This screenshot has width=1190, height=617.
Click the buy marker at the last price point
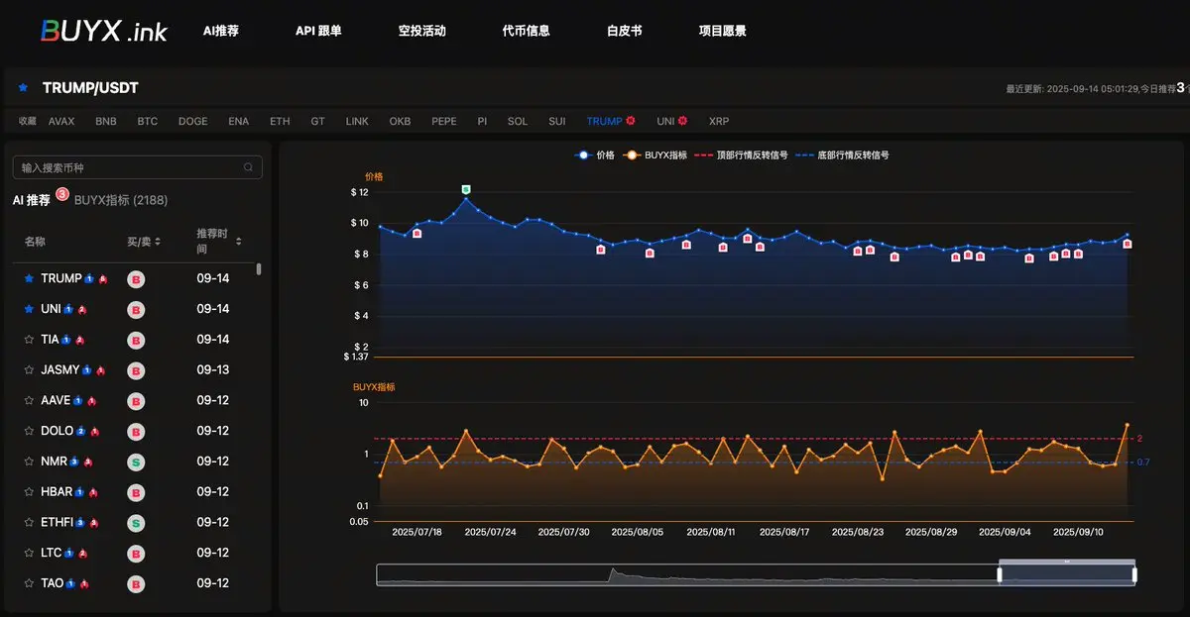click(1128, 244)
